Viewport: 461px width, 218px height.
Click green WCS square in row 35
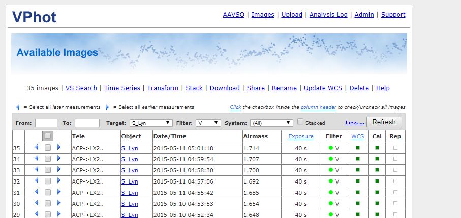click(x=357, y=148)
